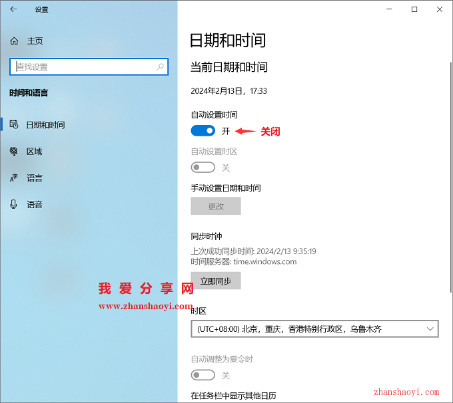Viewport: 453px width, 403px height.
Task: Close the 设置 window
Action: [x=440, y=9]
